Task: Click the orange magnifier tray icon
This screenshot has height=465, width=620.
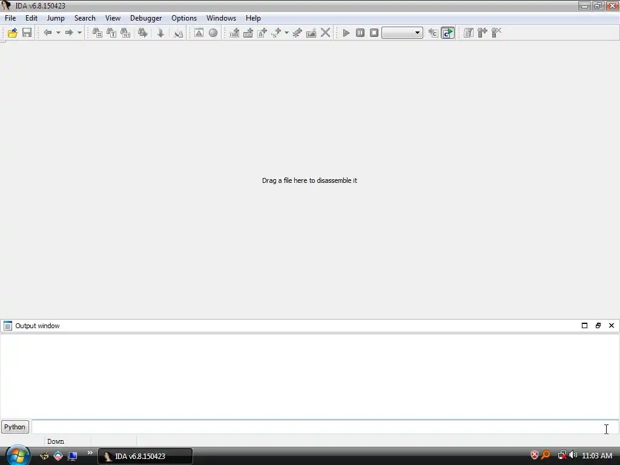Action: pos(546,455)
